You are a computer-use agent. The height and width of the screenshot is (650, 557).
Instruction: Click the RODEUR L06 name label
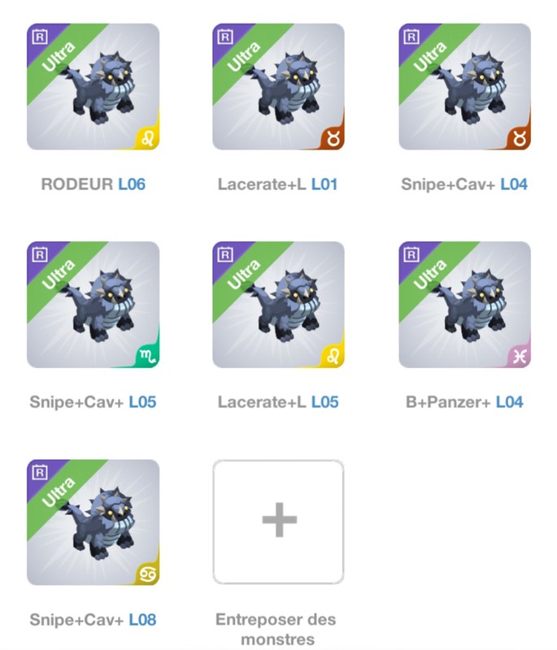click(x=94, y=184)
